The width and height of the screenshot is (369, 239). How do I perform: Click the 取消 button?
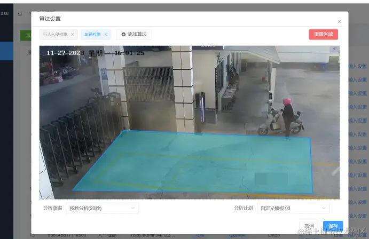click(309, 226)
